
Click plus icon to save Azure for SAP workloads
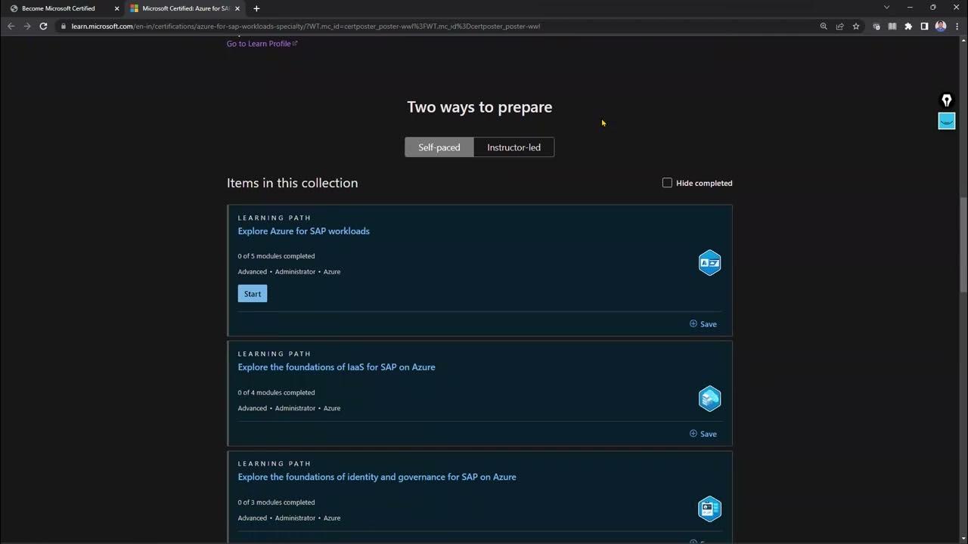click(x=693, y=323)
